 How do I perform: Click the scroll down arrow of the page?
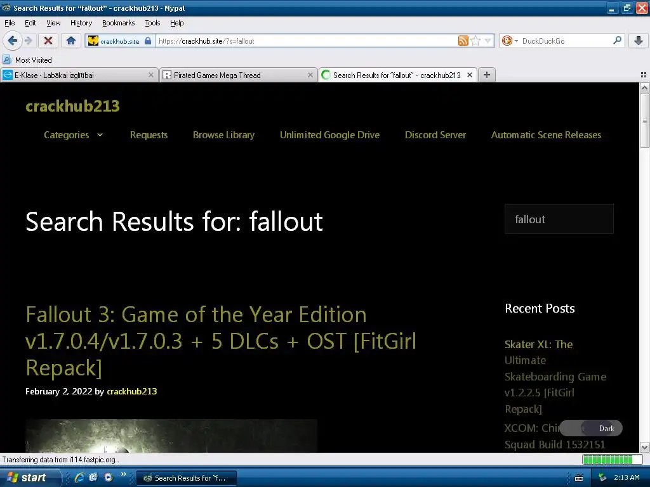tap(644, 447)
